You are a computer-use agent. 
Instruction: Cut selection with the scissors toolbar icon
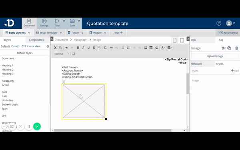point(55,48)
